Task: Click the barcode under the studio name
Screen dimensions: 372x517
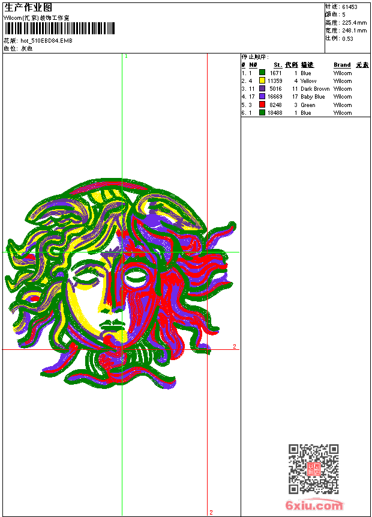Action: [x=59, y=28]
